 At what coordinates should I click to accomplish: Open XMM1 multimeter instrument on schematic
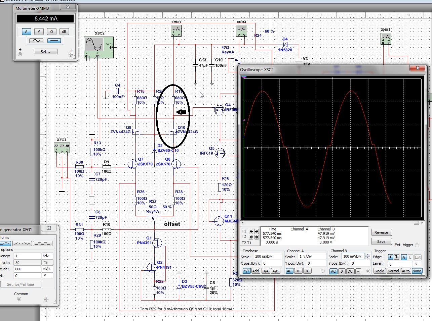tap(386, 39)
